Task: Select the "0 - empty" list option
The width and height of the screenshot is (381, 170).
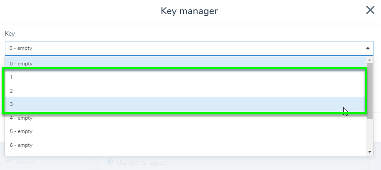Action: [186, 64]
